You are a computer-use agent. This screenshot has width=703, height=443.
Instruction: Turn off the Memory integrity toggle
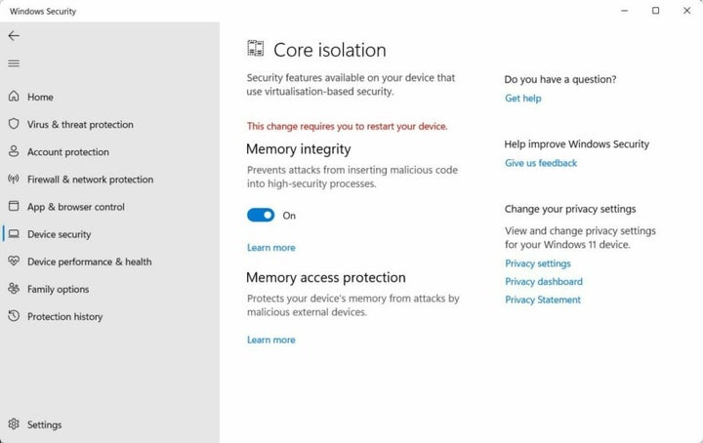(x=261, y=215)
